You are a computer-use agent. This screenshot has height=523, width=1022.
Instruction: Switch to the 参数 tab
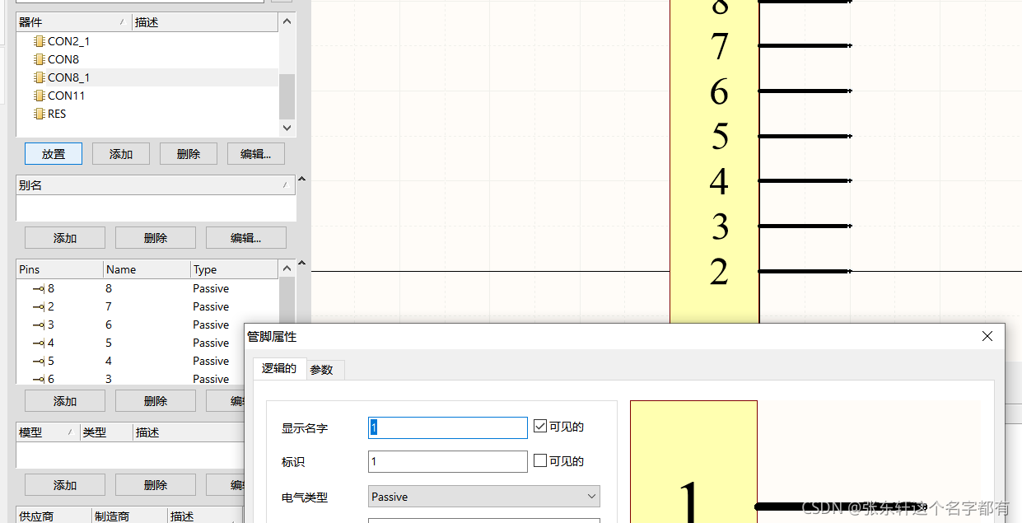(322, 371)
